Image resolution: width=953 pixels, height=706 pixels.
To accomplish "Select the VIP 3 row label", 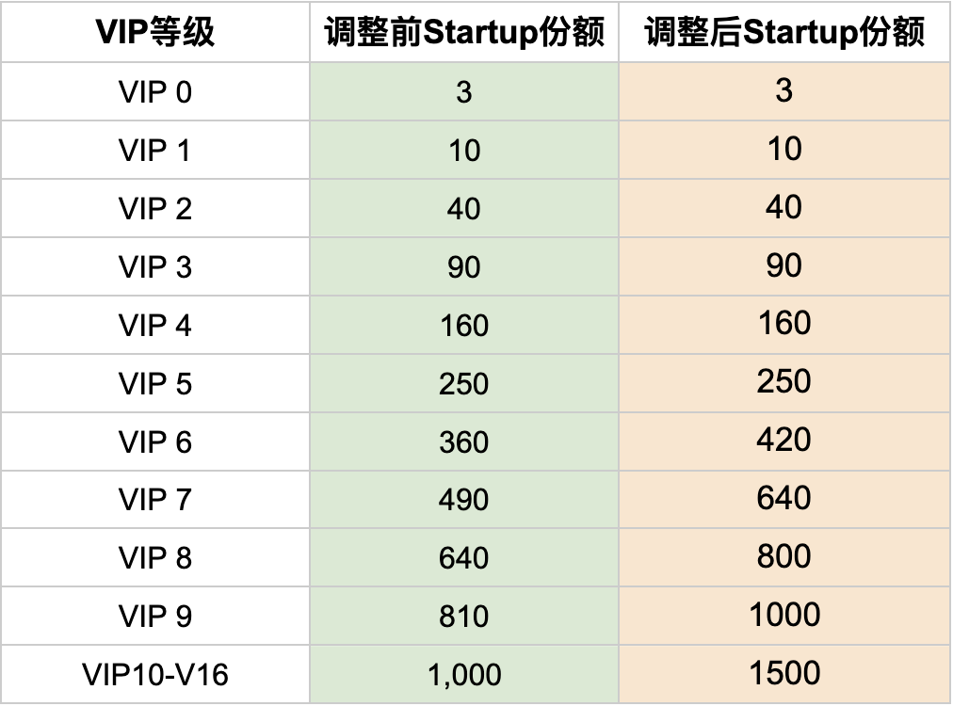I will (155, 267).
